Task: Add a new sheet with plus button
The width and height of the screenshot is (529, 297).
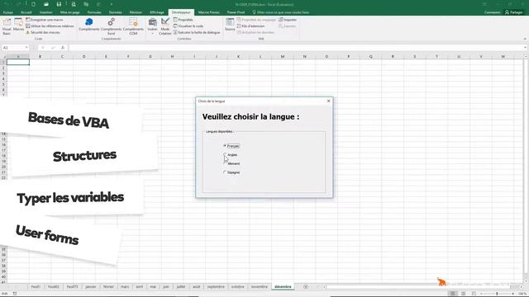Action: pyautogui.click(x=306, y=287)
